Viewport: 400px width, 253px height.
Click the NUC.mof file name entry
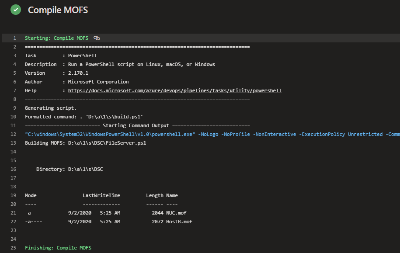pyautogui.click(x=176, y=213)
